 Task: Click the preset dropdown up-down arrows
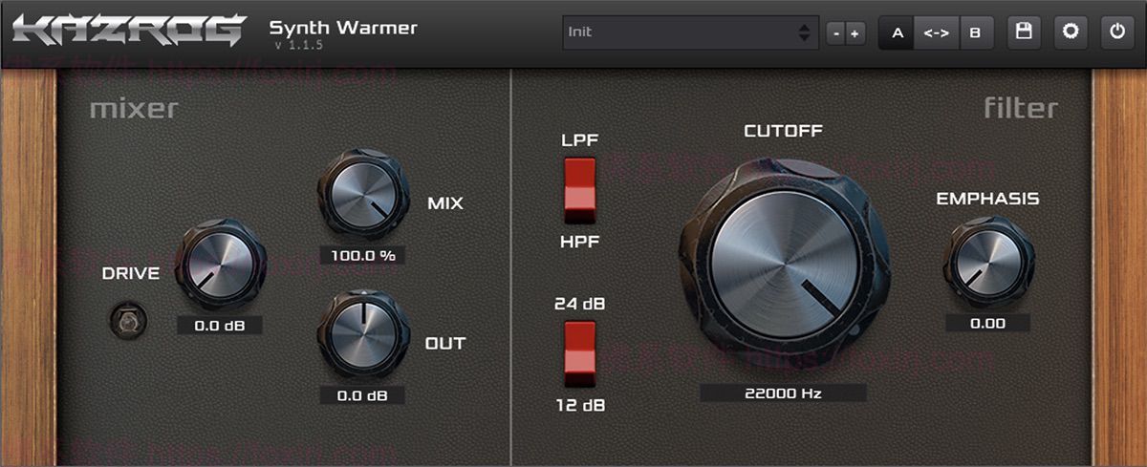(x=804, y=32)
